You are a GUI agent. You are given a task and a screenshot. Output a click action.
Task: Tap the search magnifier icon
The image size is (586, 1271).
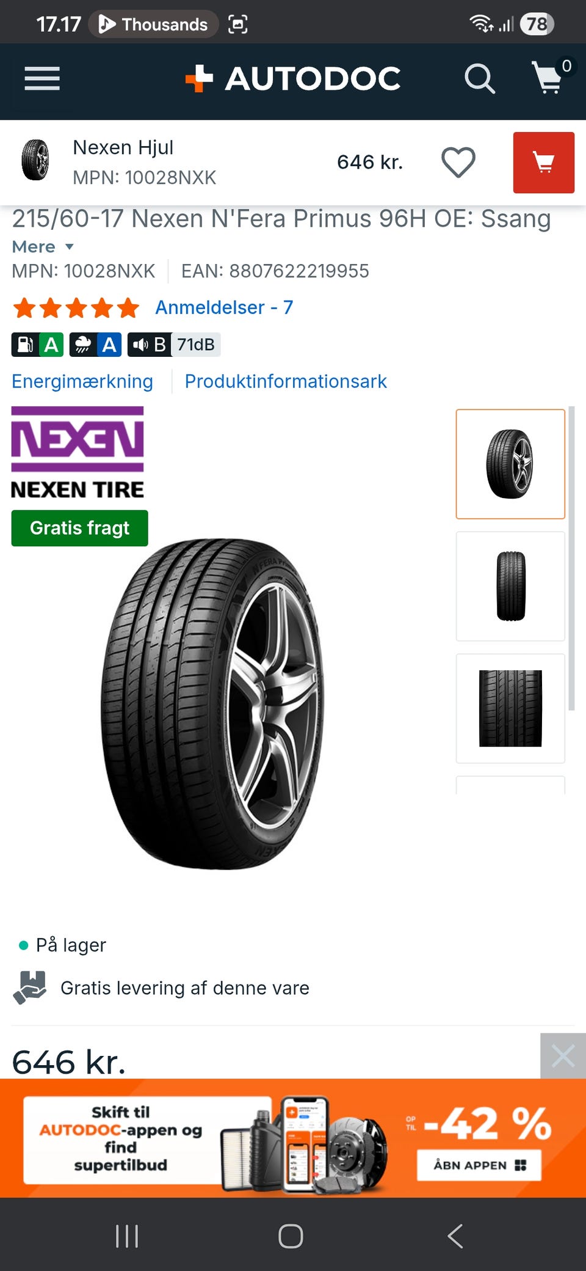(479, 79)
